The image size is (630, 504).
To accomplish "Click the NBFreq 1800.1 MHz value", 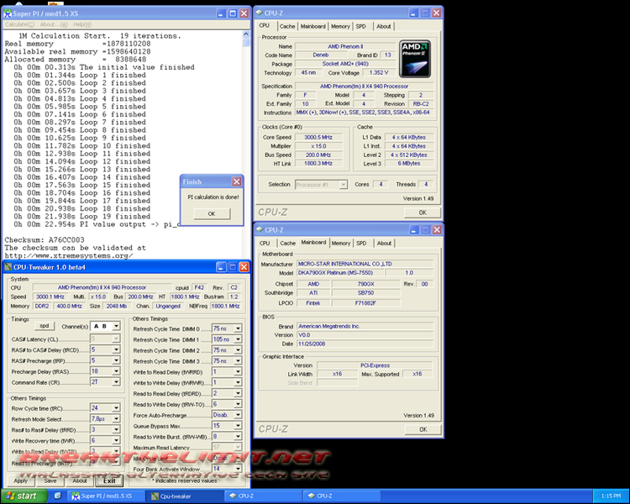I will click(x=225, y=307).
